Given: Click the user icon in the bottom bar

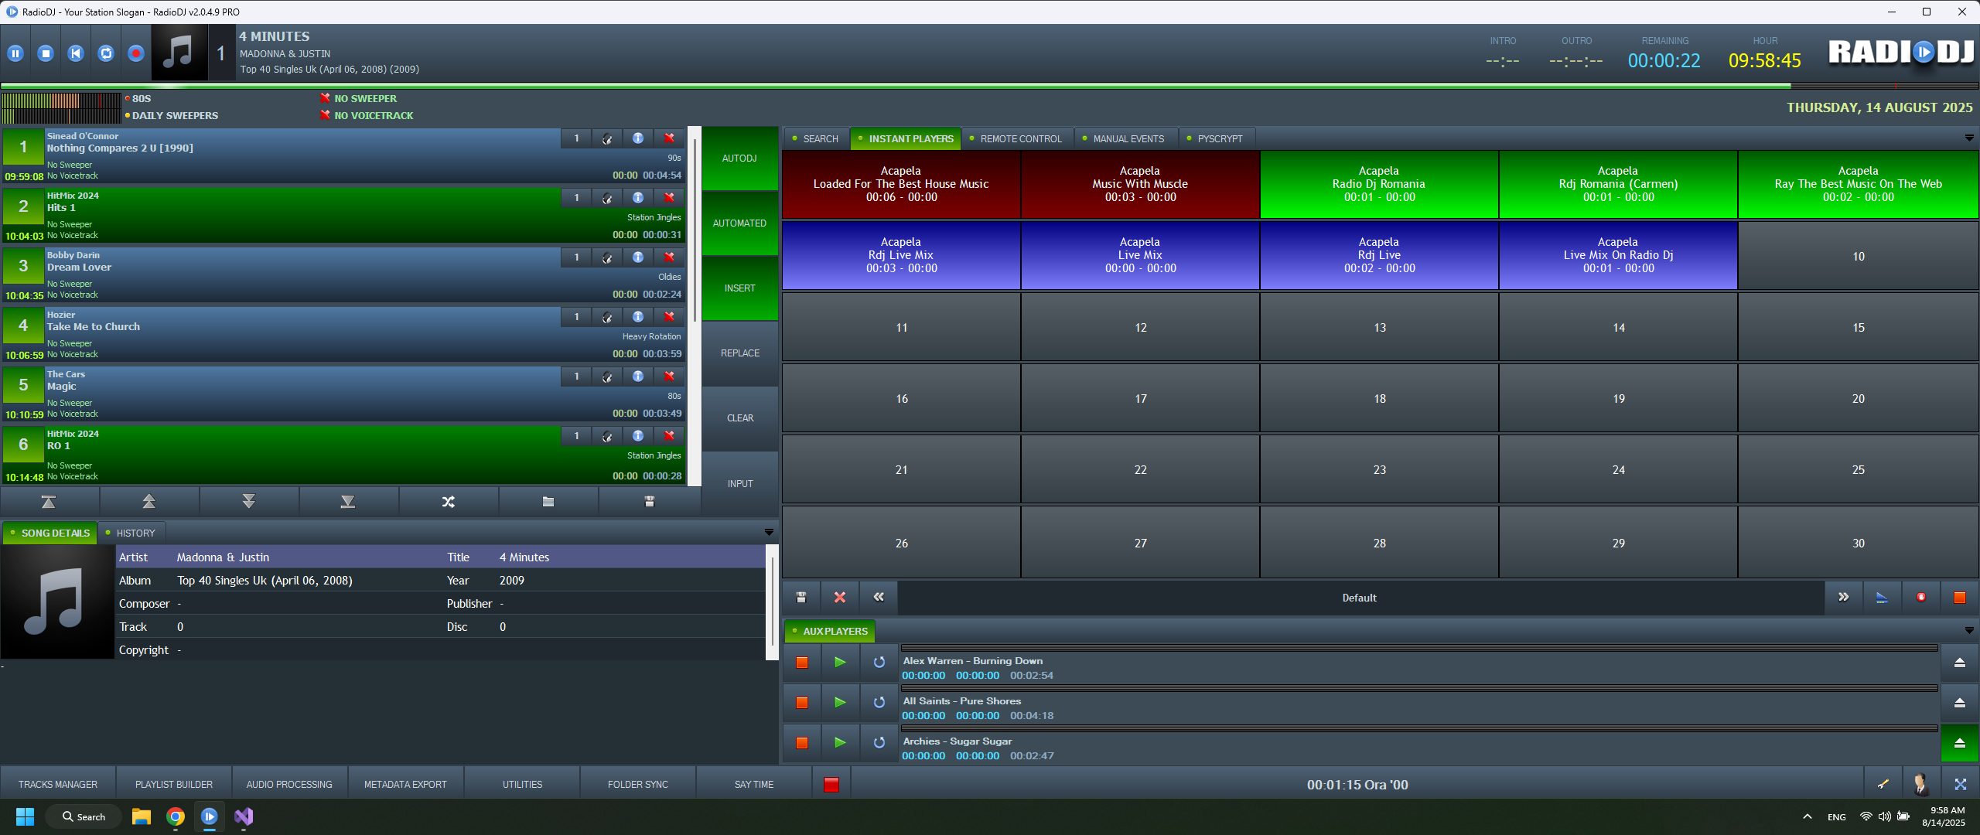Looking at the screenshot, I should pyautogui.click(x=1920, y=784).
